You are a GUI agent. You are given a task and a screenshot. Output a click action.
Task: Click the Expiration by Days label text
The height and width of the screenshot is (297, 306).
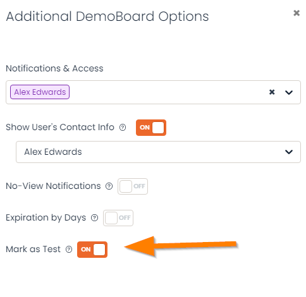[46, 218]
